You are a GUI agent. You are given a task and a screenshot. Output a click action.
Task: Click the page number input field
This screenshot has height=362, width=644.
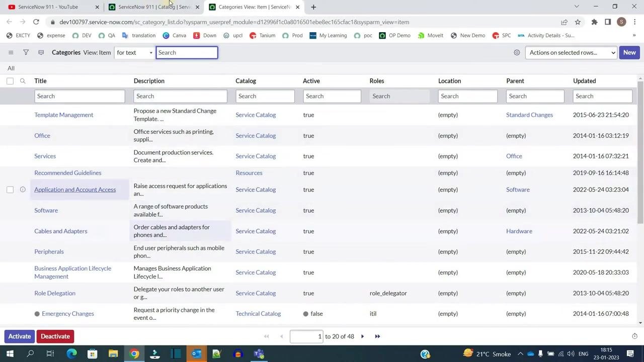(x=306, y=336)
